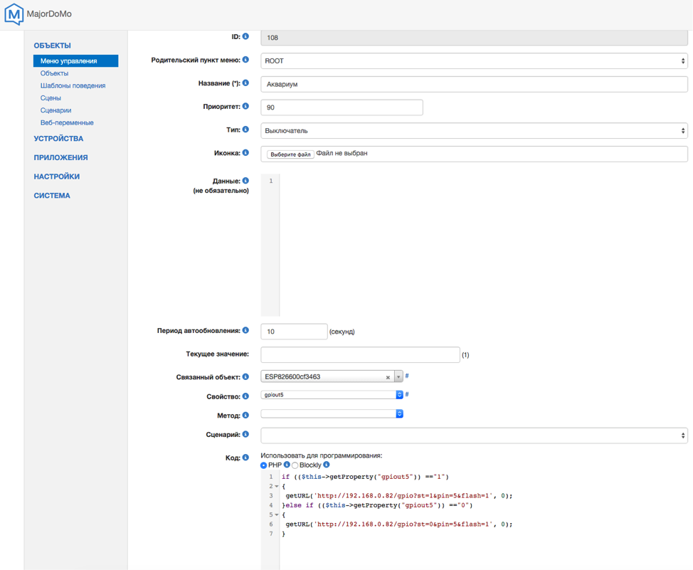This screenshot has width=693, height=570.
Task: Clear linked object ESP826600cf3463 with x icon
Action: coord(388,377)
